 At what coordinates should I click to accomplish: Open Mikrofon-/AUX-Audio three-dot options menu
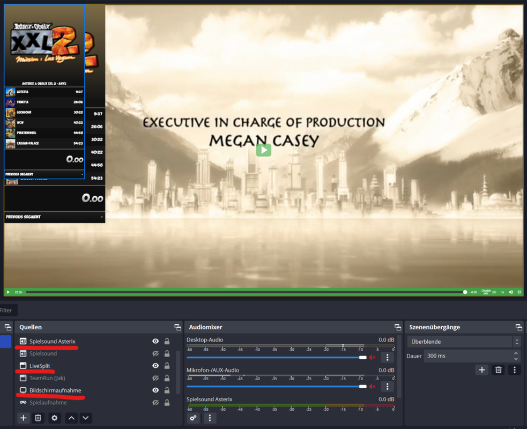(x=387, y=386)
